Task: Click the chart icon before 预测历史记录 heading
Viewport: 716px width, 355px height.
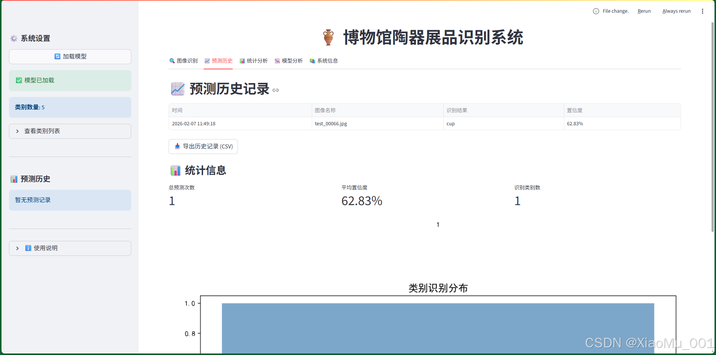Action: point(178,89)
